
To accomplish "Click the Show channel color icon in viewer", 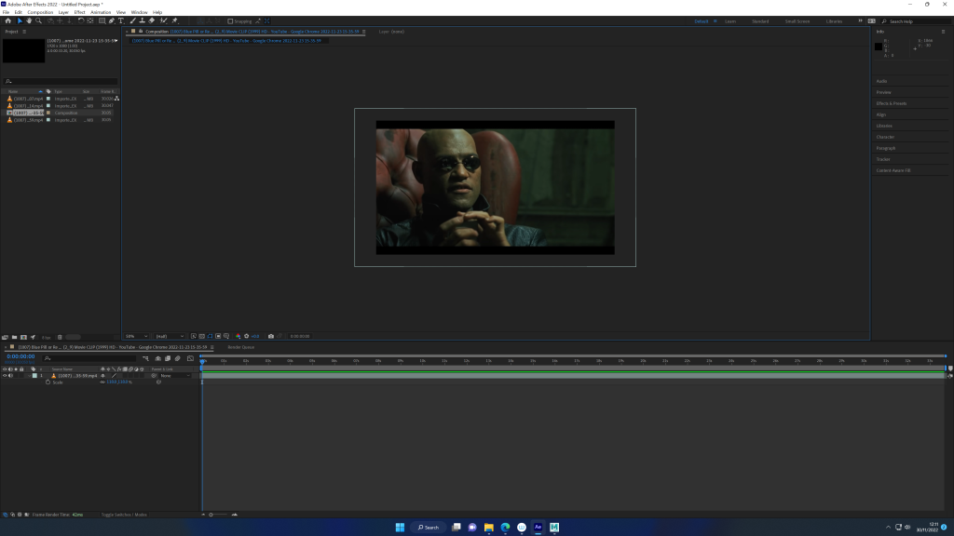I will coord(238,336).
